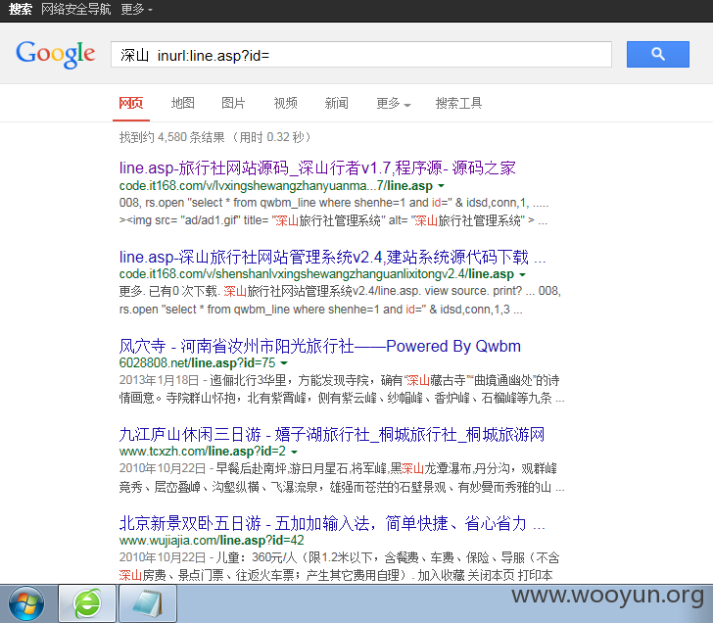Viewport: 713px width, 623px height.
Task: Open 搜索工具 options
Action: point(458,103)
